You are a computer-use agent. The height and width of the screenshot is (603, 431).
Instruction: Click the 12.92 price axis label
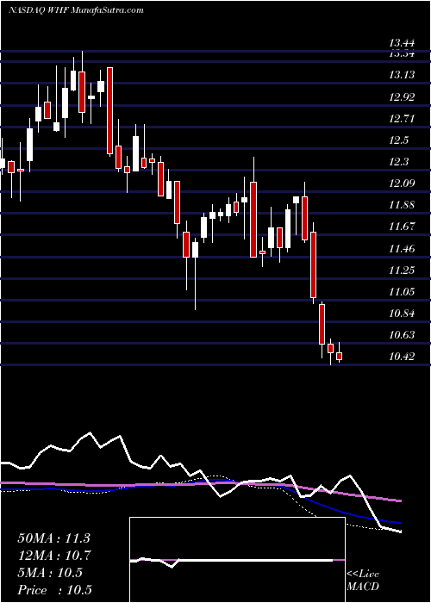point(402,96)
